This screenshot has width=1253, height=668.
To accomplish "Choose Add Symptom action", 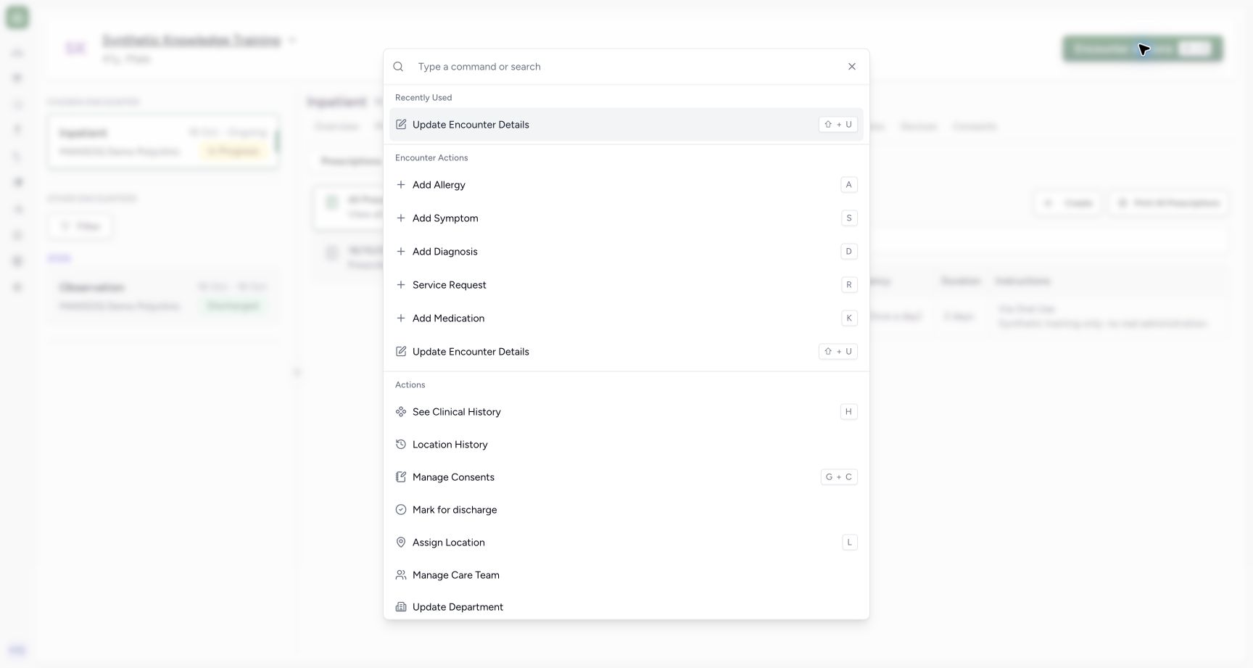I will pyautogui.click(x=626, y=218).
